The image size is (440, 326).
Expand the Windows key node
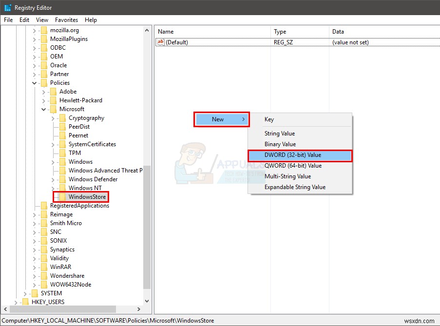point(53,162)
